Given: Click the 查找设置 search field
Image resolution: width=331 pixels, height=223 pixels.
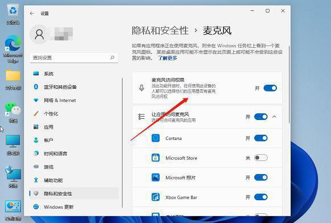Looking at the screenshot, I should (74, 57).
